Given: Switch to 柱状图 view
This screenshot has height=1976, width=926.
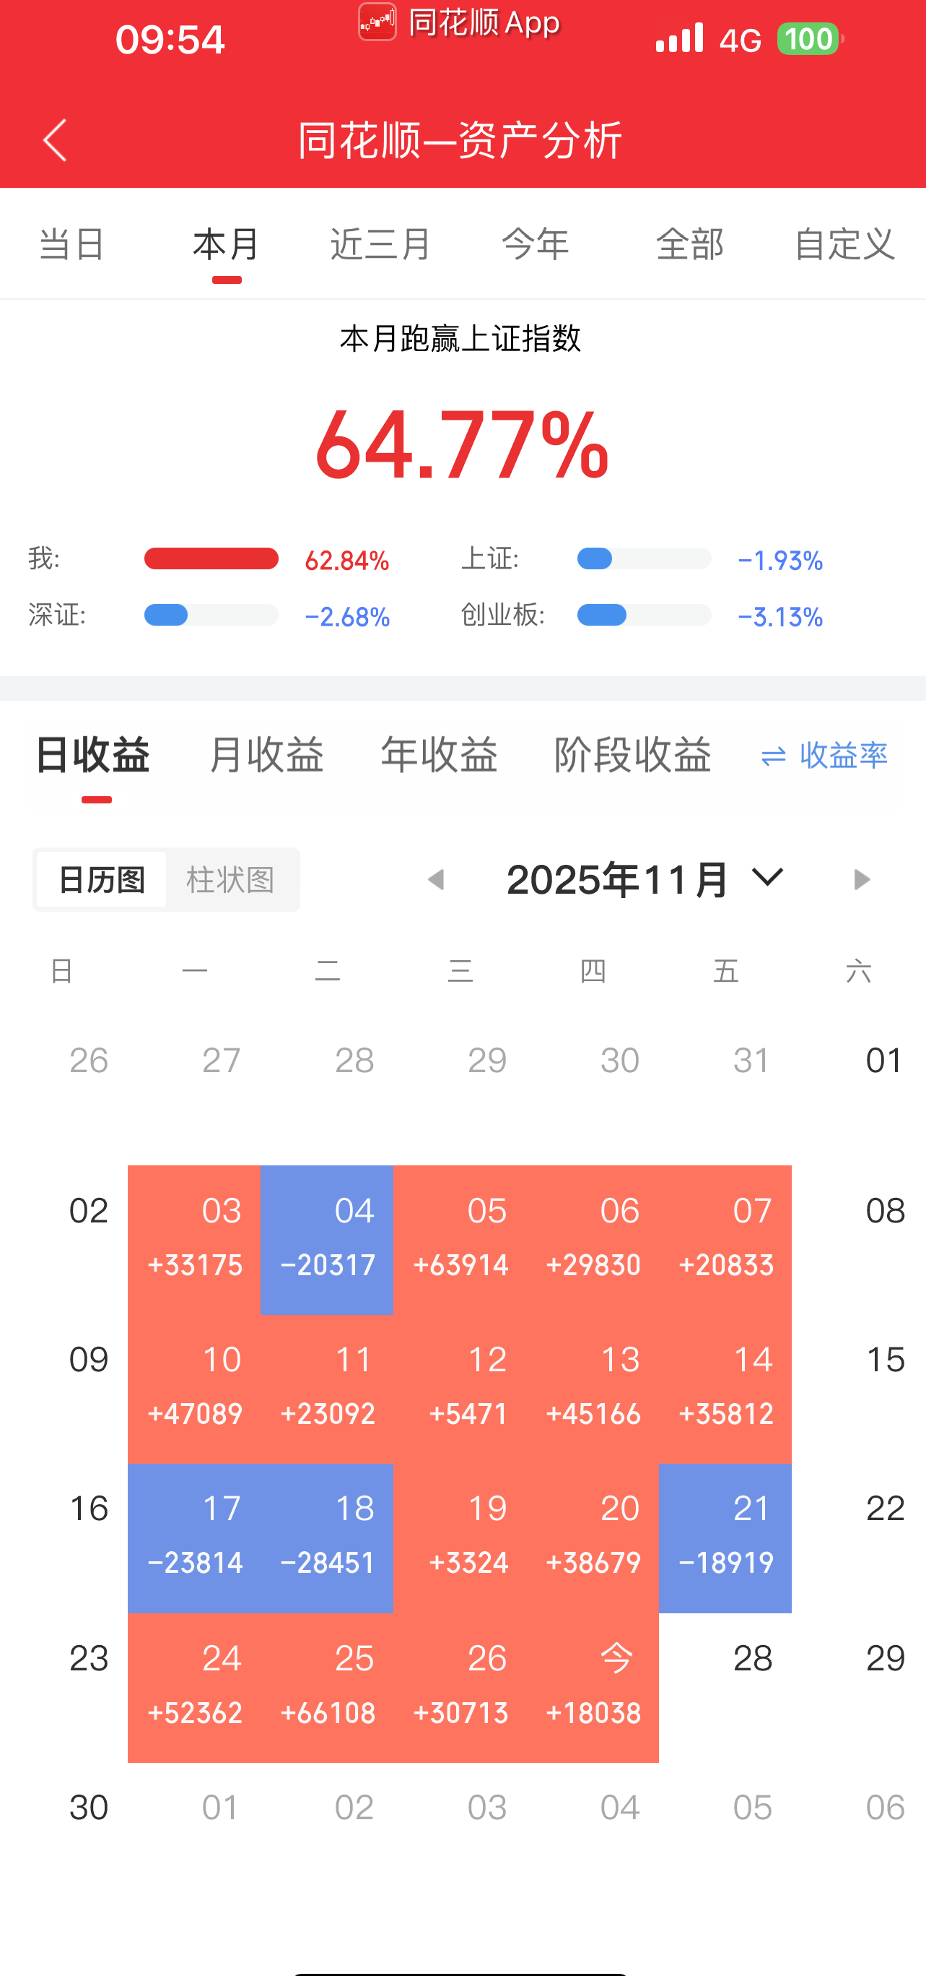Looking at the screenshot, I should 231,879.
